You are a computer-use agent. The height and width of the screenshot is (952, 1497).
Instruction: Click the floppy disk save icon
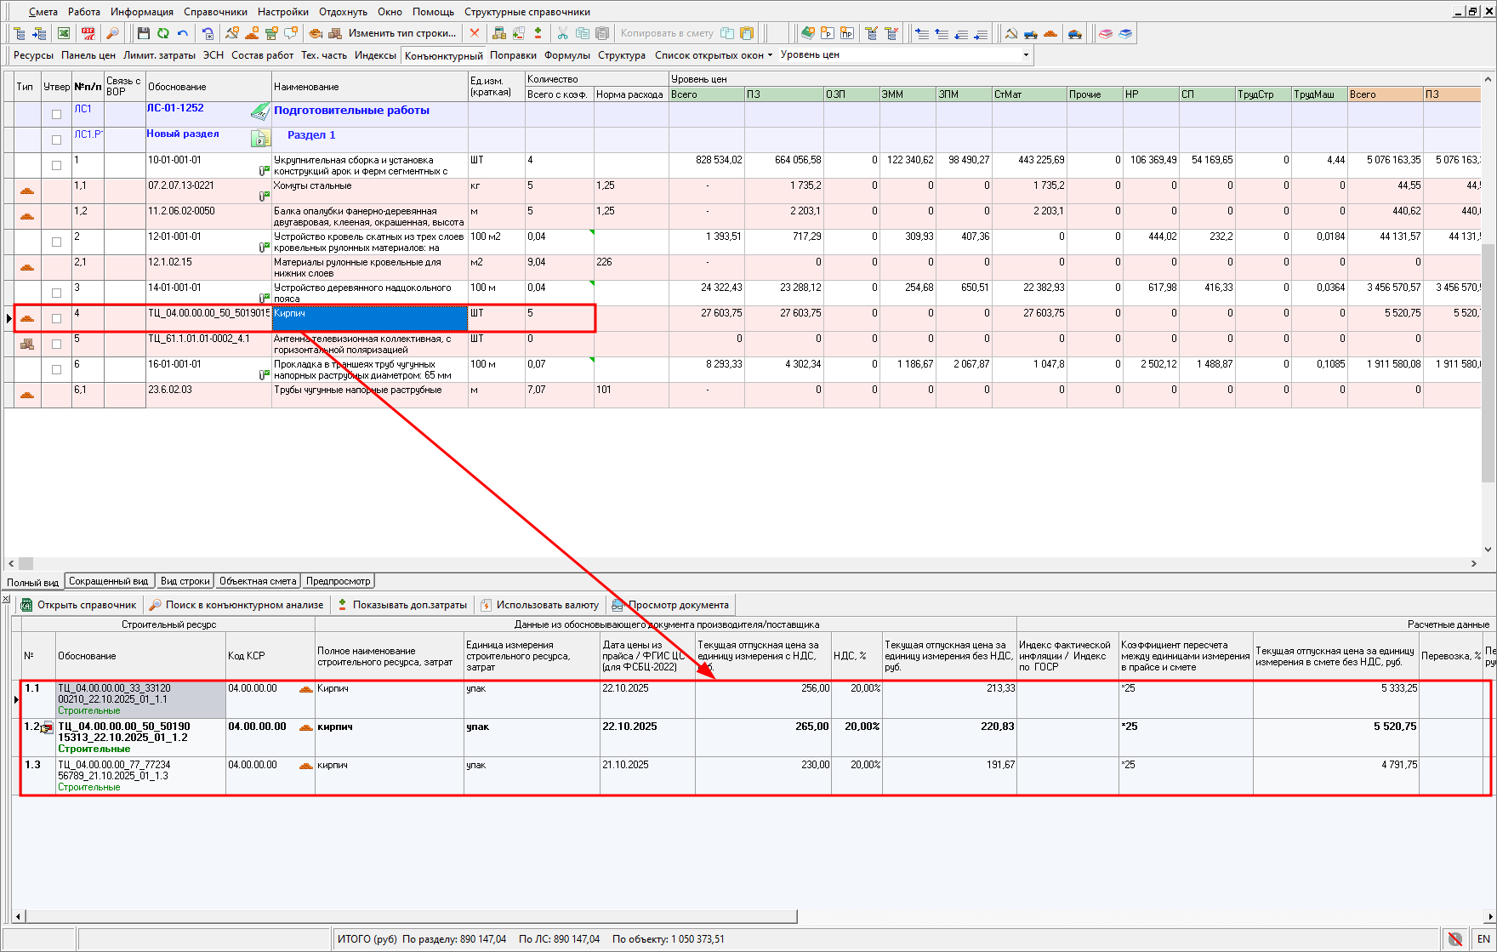tap(143, 33)
